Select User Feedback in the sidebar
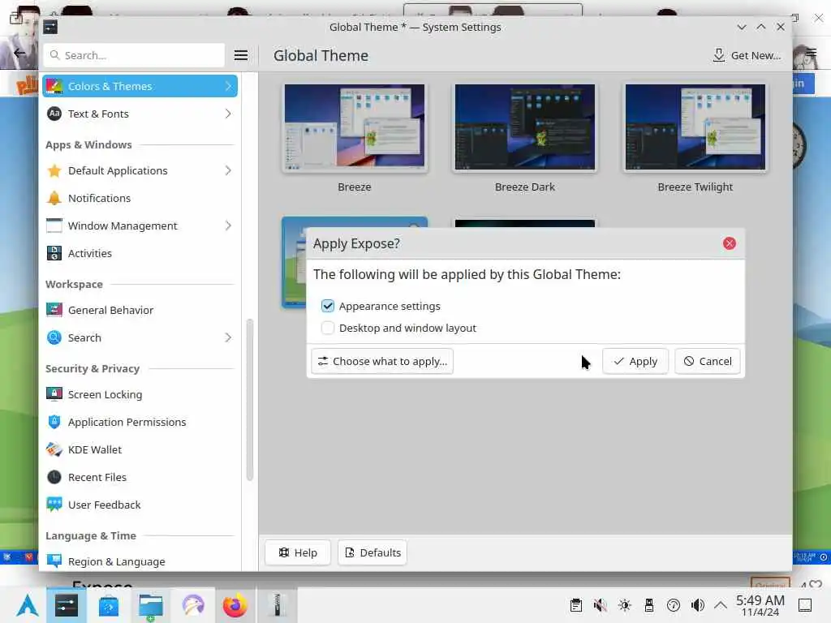 140,505
